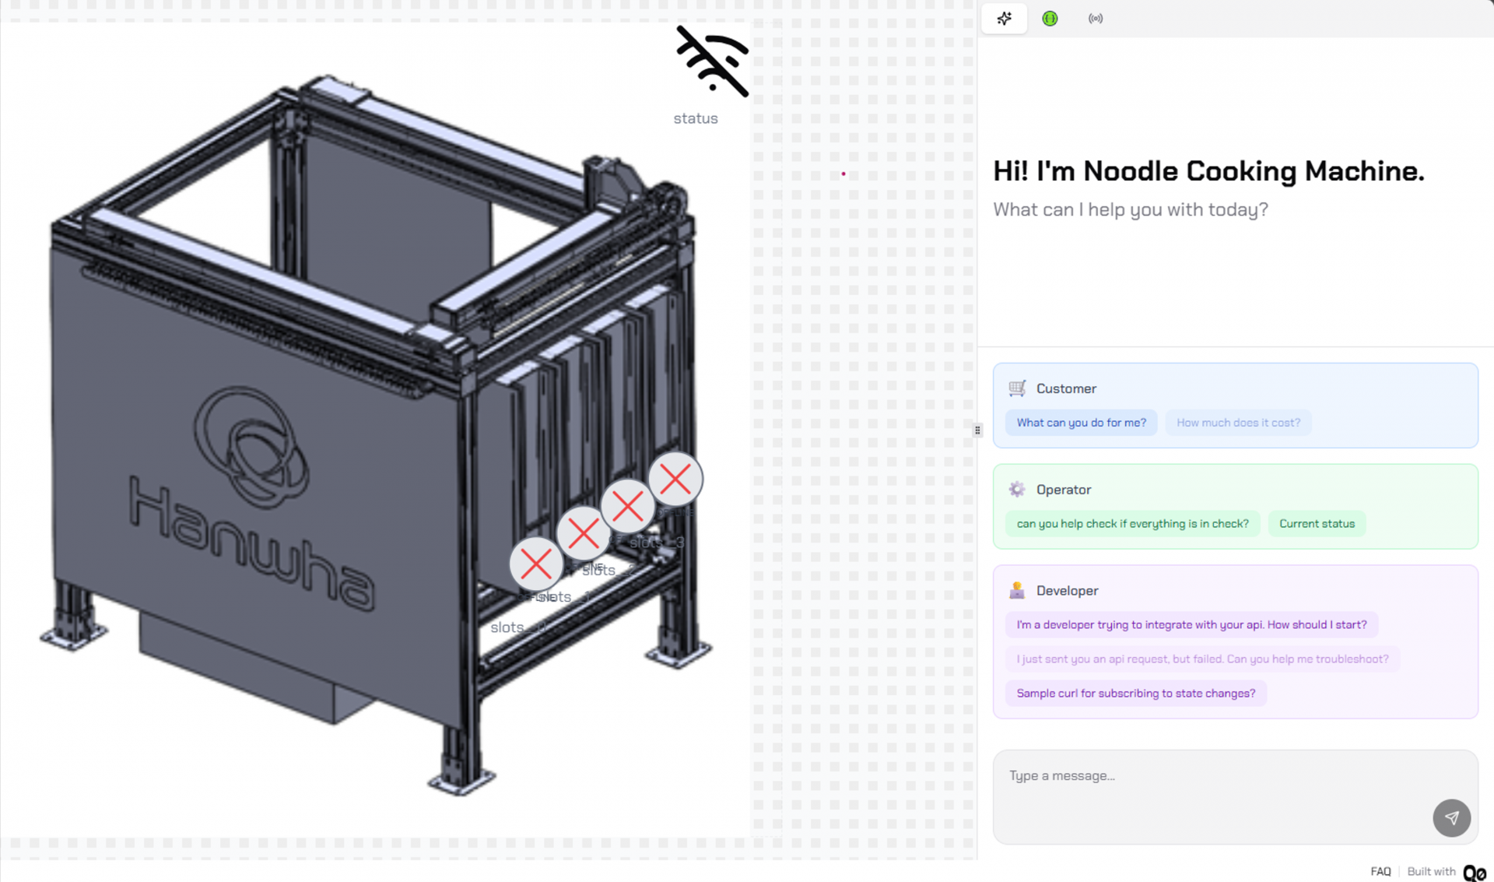Screen dimensions: 1494x882
Task: Switch to the green API braces tab
Action: (1050, 19)
